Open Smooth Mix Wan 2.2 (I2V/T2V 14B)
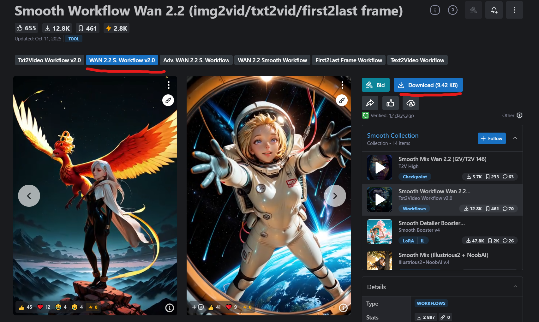The height and width of the screenshot is (322, 539). point(442,159)
